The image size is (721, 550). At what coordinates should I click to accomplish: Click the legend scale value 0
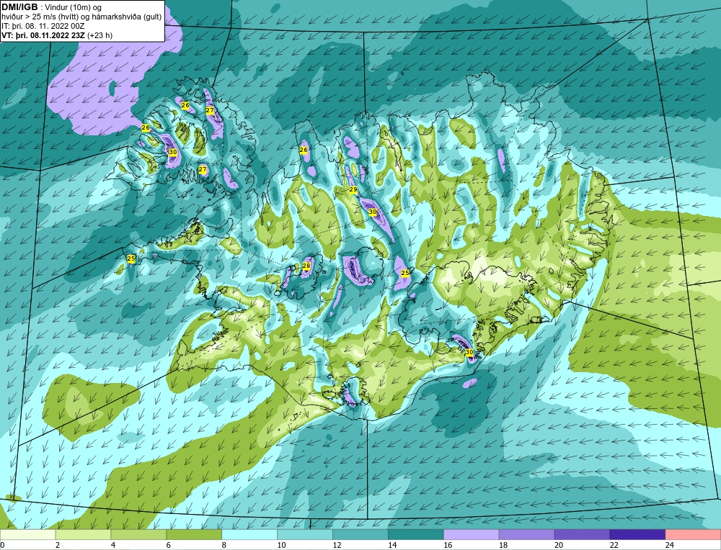[2, 545]
